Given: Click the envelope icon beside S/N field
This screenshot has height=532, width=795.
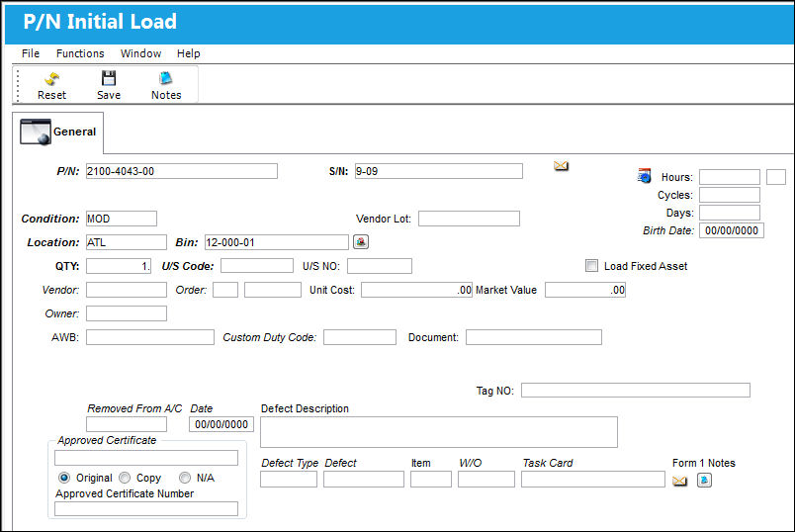Looking at the screenshot, I should pos(561,166).
